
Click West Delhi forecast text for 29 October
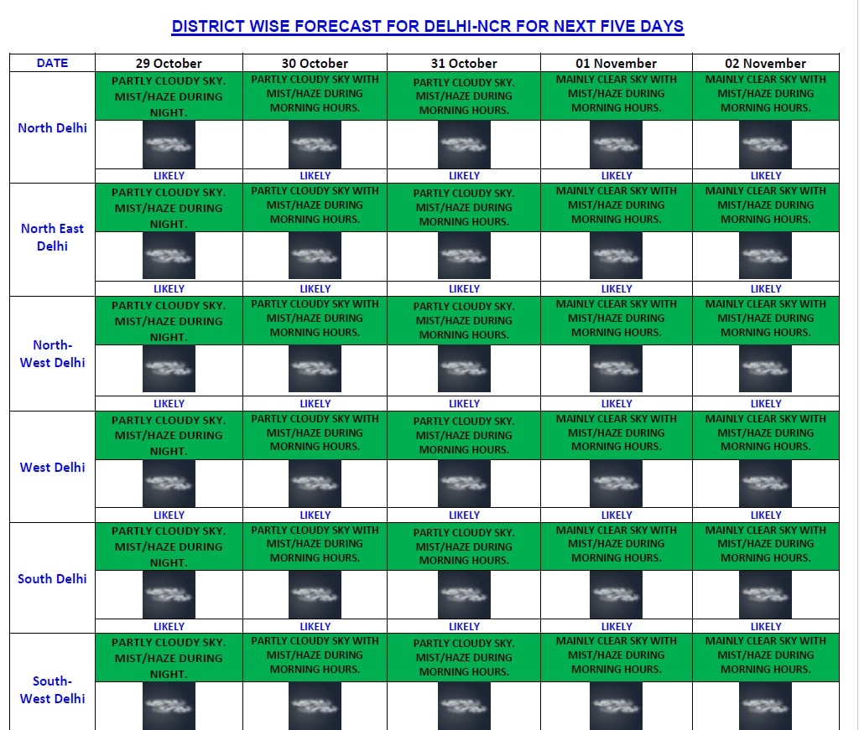tap(169, 435)
